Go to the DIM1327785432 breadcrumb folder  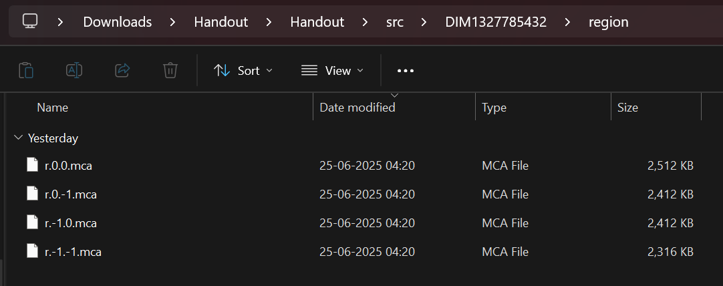click(x=496, y=21)
